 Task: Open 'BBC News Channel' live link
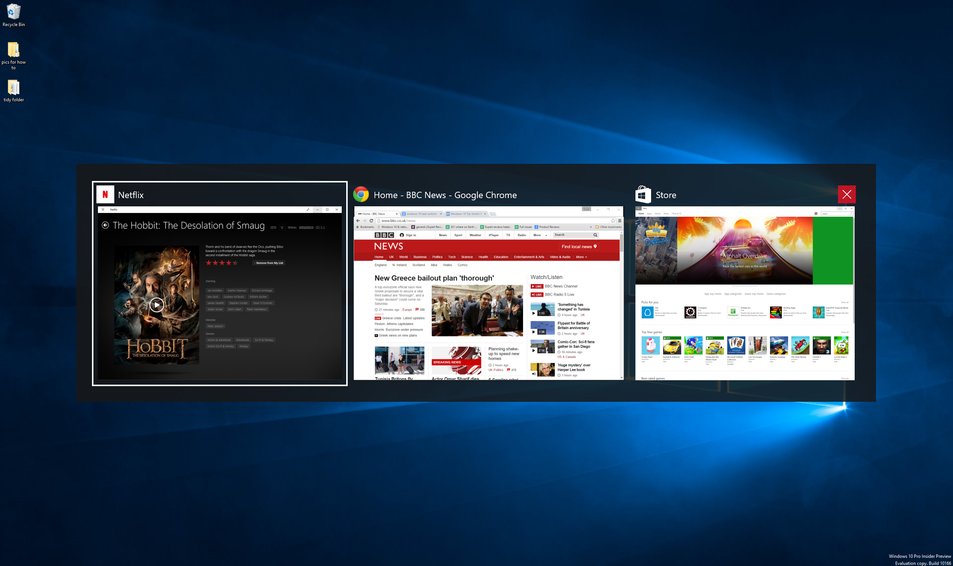coord(561,286)
